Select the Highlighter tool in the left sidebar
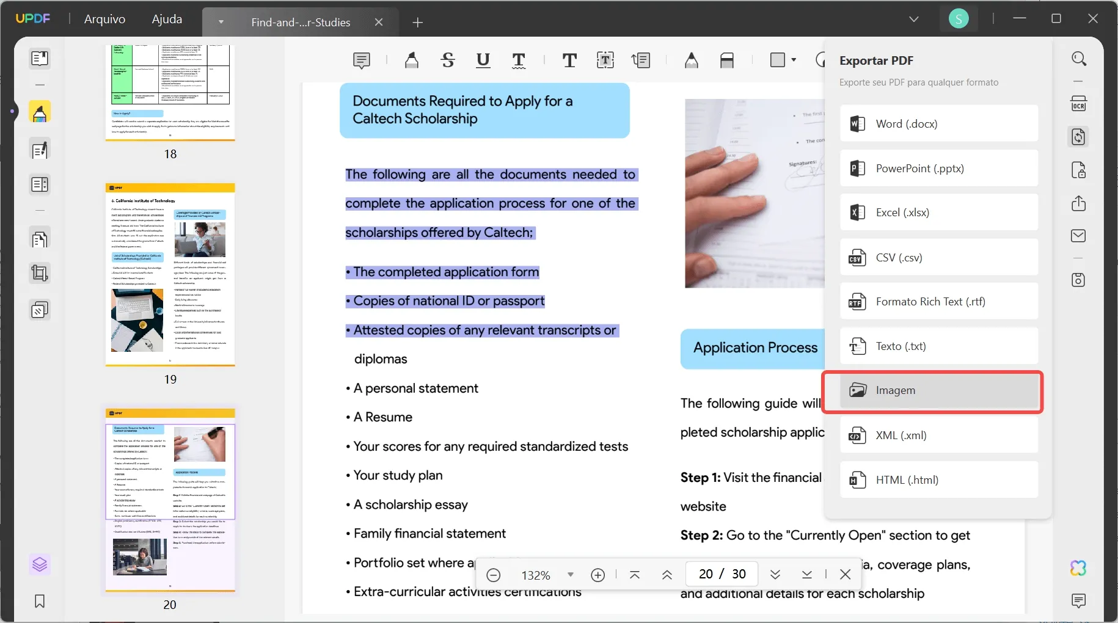The height and width of the screenshot is (623, 1118). click(40, 112)
